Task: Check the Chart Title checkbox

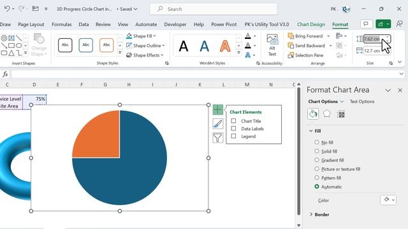Action: (x=233, y=121)
